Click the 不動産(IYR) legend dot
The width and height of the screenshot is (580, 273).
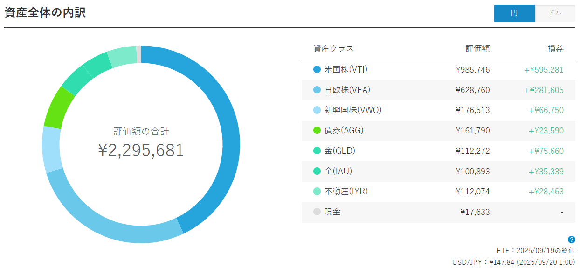(317, 192)
